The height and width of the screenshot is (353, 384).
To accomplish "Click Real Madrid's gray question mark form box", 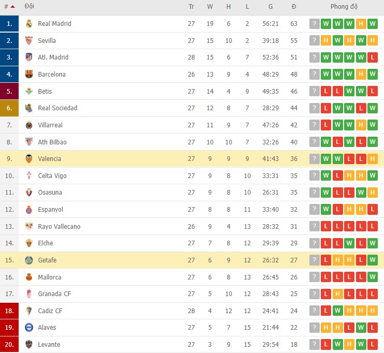I will tap(314, 24).
